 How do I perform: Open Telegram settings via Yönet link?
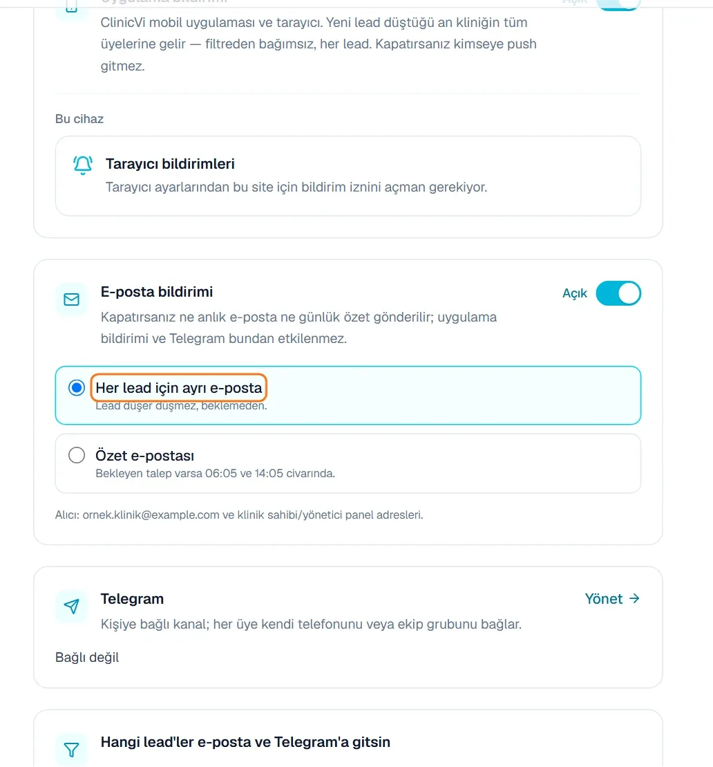(x=612, y=599)
